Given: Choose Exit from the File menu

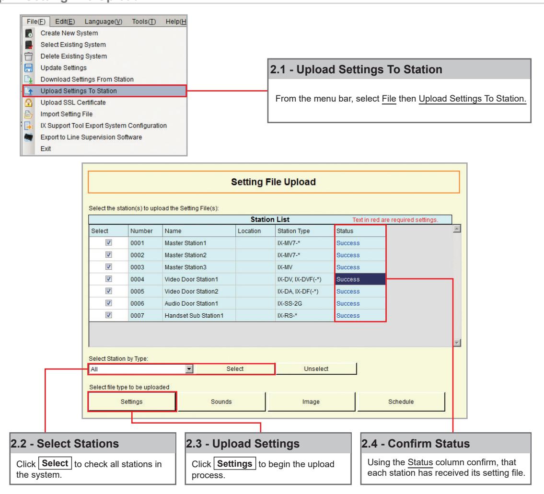Looking at the screenshot, I should pos(46,149).
